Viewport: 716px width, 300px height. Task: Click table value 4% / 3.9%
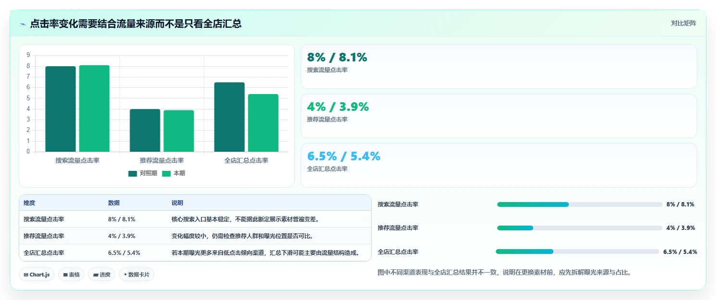coord(122,236)
